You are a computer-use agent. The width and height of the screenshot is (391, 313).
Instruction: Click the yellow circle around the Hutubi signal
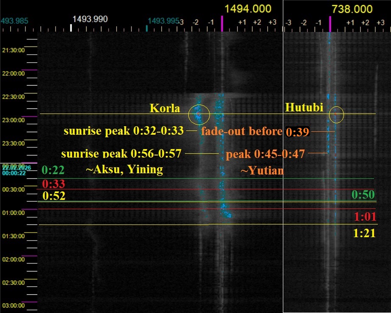pyautogui.click(x=336, y=114)
